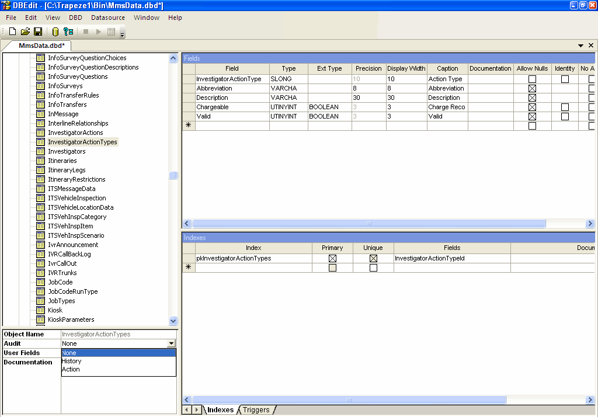Choose Action in the Audit dropdown

(70, 369)
